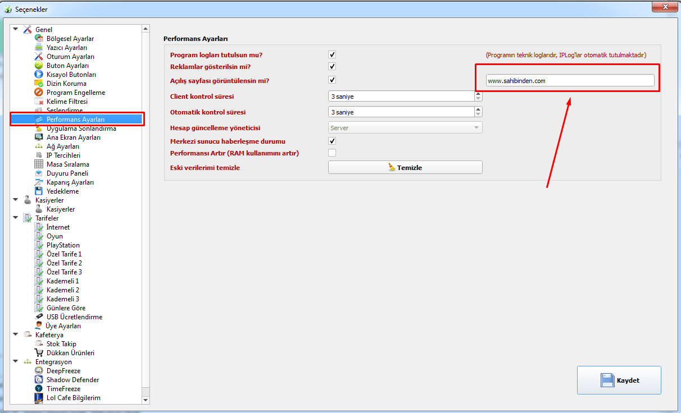Close the Seçenekler window
The image size is (681, 413).
(664, 6)
